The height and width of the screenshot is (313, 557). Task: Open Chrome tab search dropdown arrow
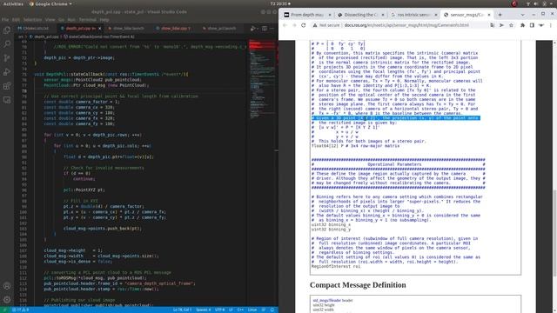click(522, 15)
